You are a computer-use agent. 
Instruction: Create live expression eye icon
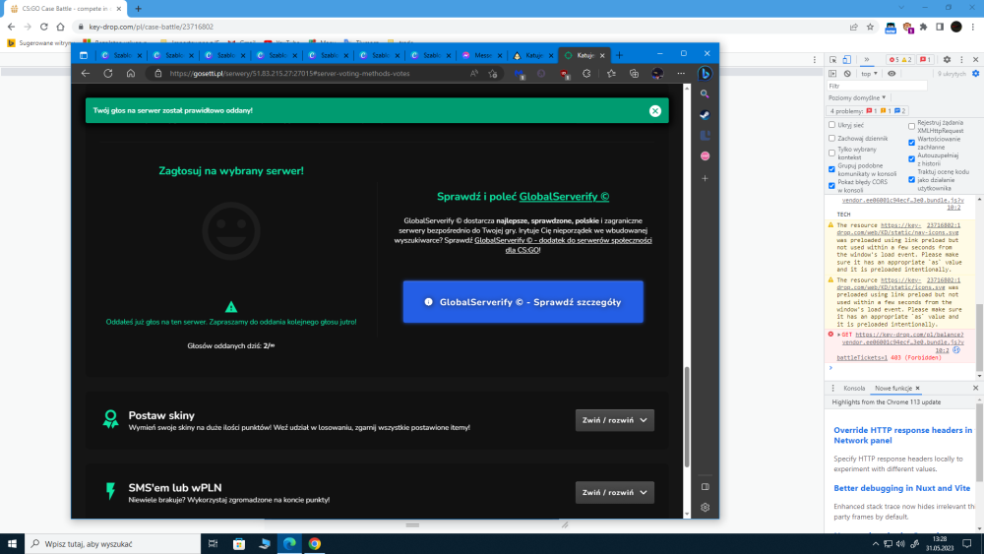(x=892, y=74)
